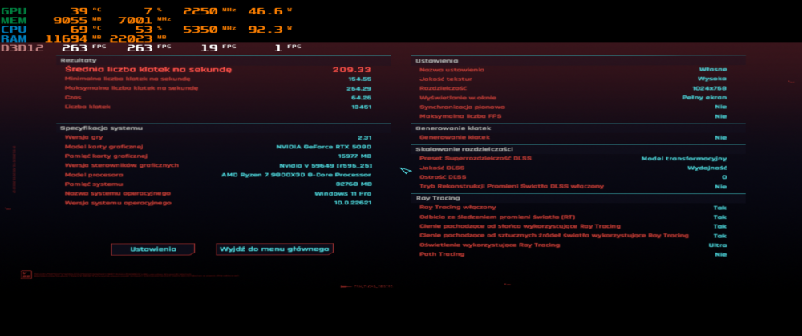The width and height of the screenshot is (802, 336).
Task: Click the 'Minimalna liczba klatek na sekundę' label
Action: click(128, 79)
